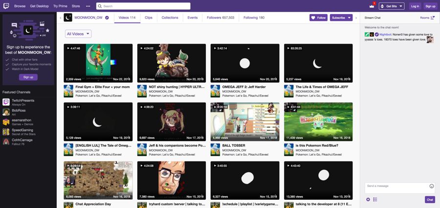Open the three-dot more menu
Screen dimensions: 440x208
coord(88,6)
